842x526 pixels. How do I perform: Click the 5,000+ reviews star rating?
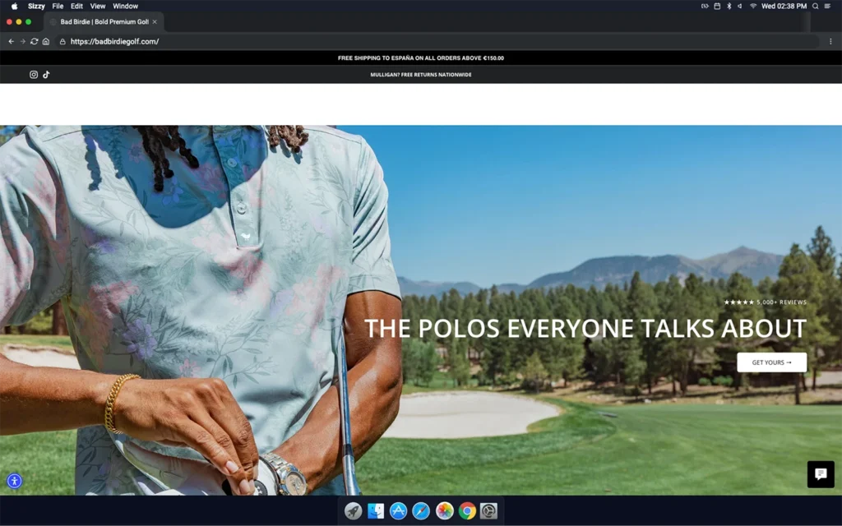click(x=765, y=302)
